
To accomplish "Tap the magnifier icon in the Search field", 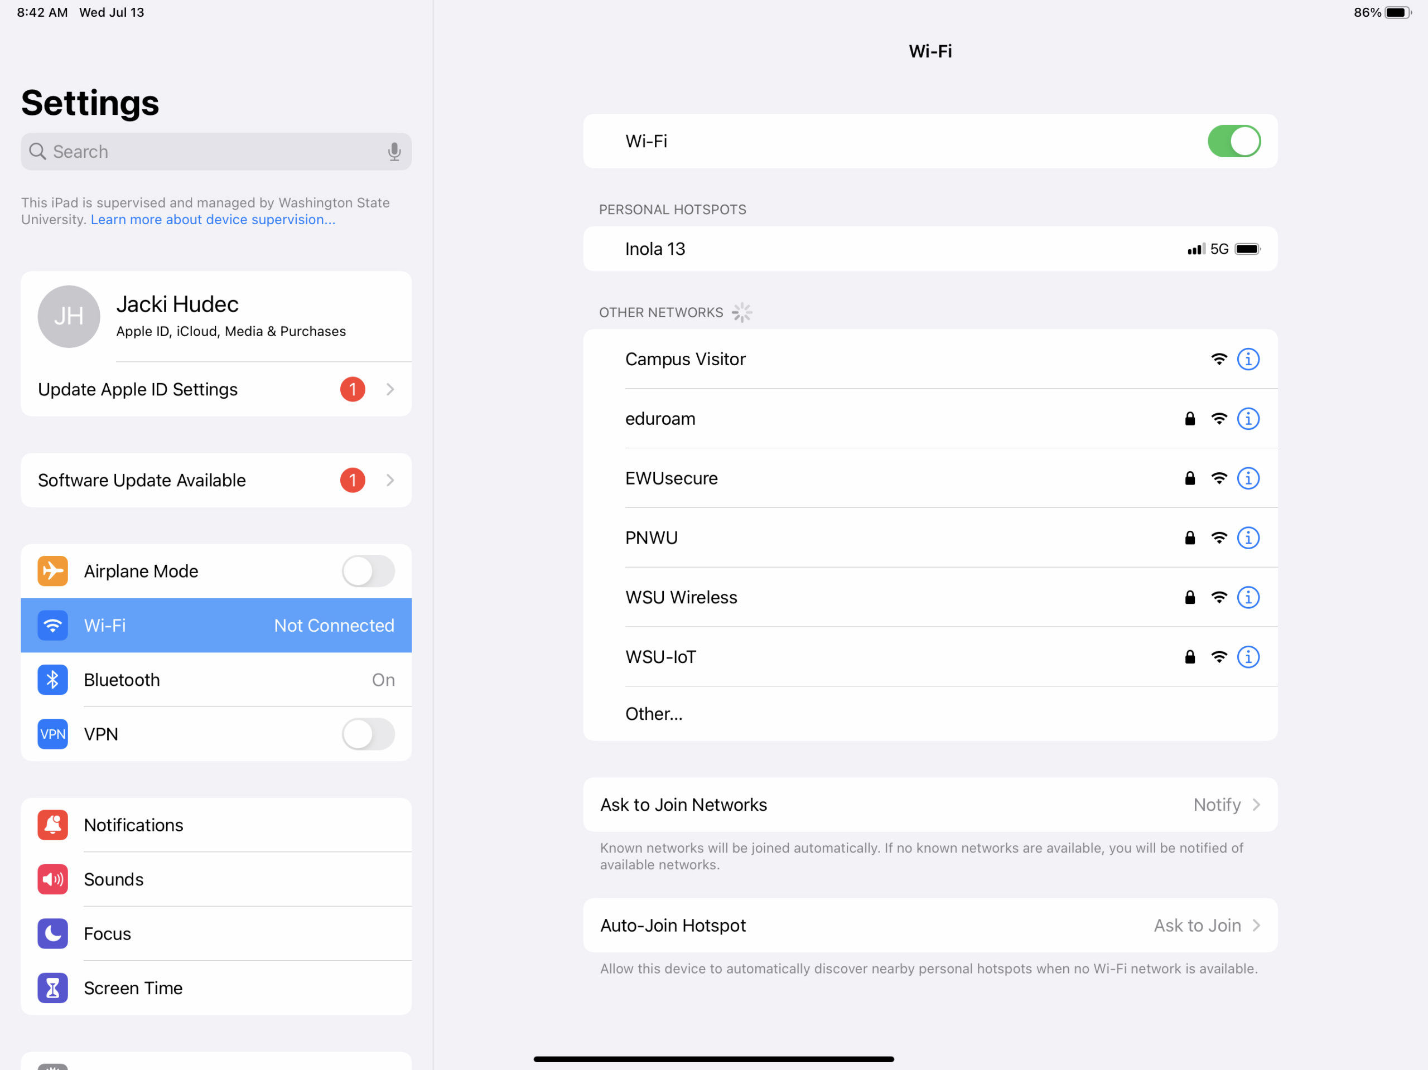I will (x=37, y=152).
